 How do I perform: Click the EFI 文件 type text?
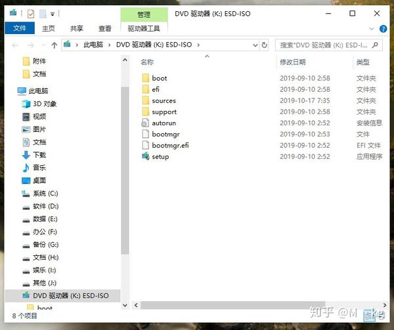(x=368, y=145)
